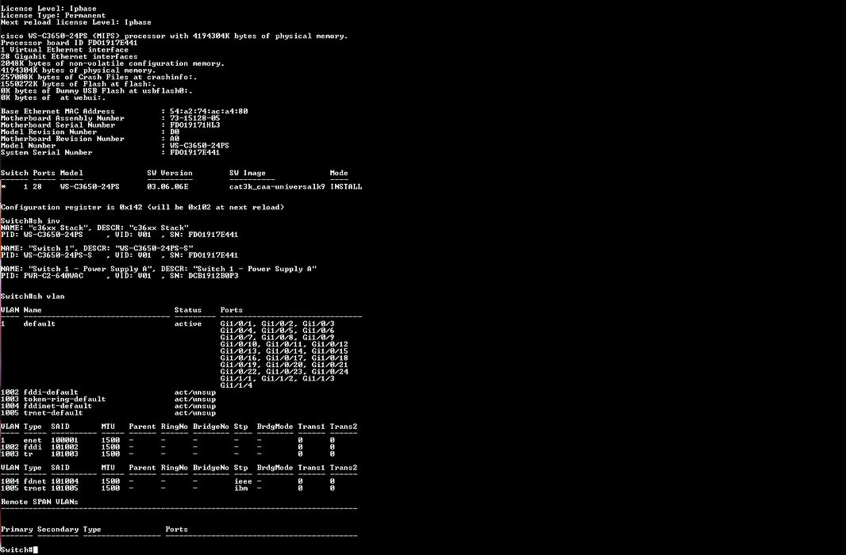This screenshot has width=846, height=555.
Task: Click the 'active' status of VLAN 1
Action: pos(188,323)
